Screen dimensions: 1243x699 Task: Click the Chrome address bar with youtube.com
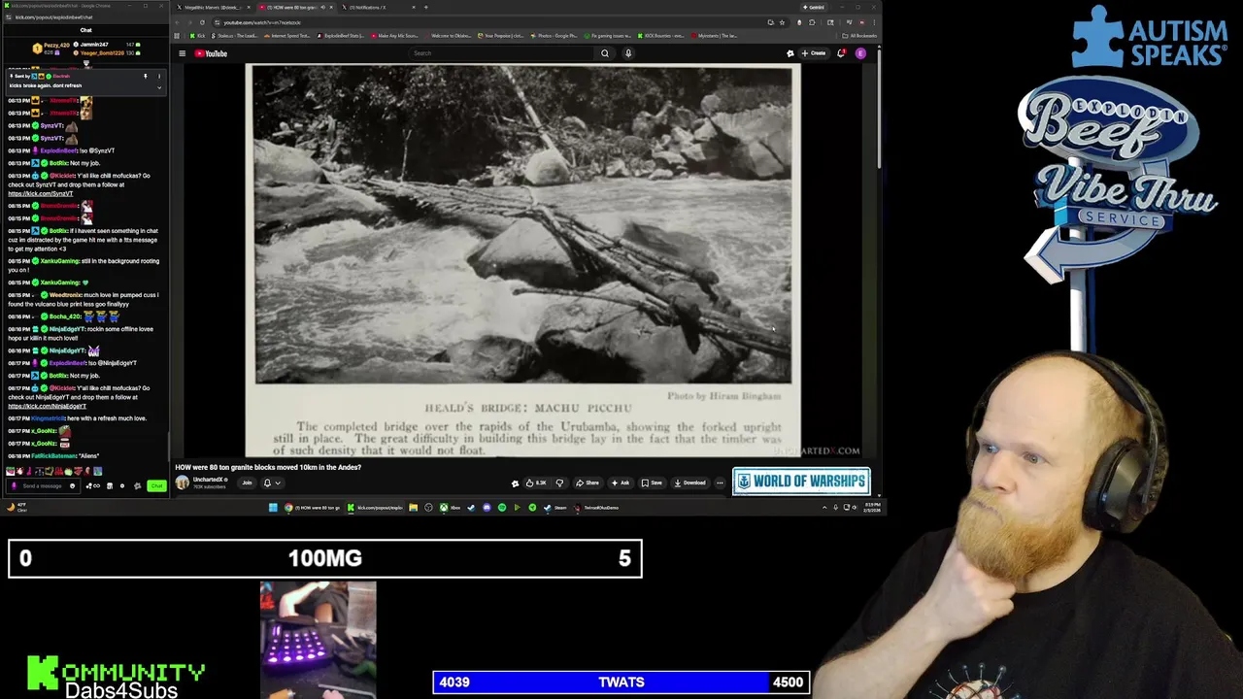point(486,22)
